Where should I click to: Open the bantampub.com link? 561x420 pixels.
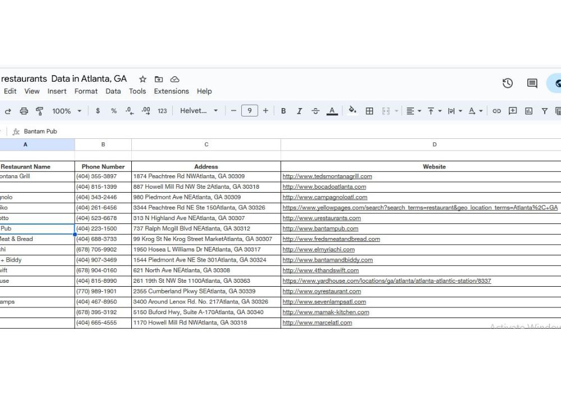point(320,228)
